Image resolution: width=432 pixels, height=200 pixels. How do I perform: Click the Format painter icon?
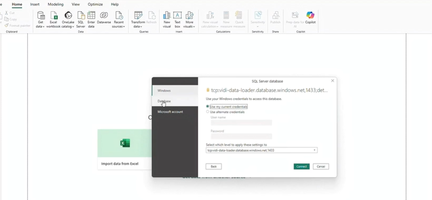(6, 25)
